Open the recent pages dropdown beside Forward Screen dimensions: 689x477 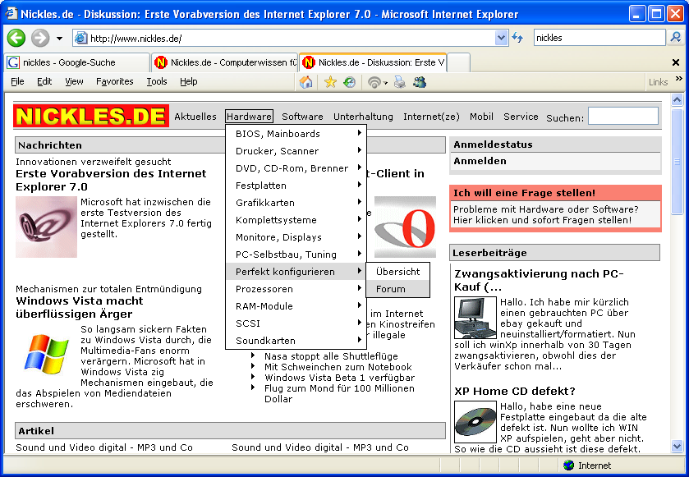pos(59,39)
